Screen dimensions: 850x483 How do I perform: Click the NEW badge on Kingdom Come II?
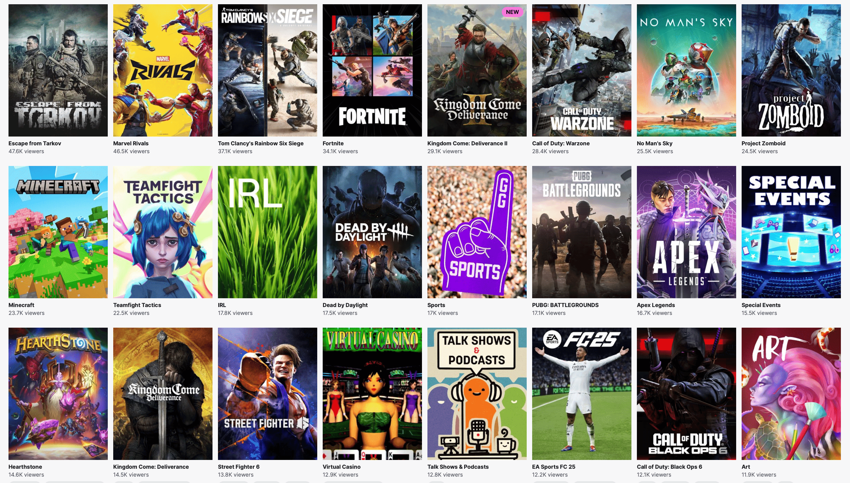coord(512,12)
